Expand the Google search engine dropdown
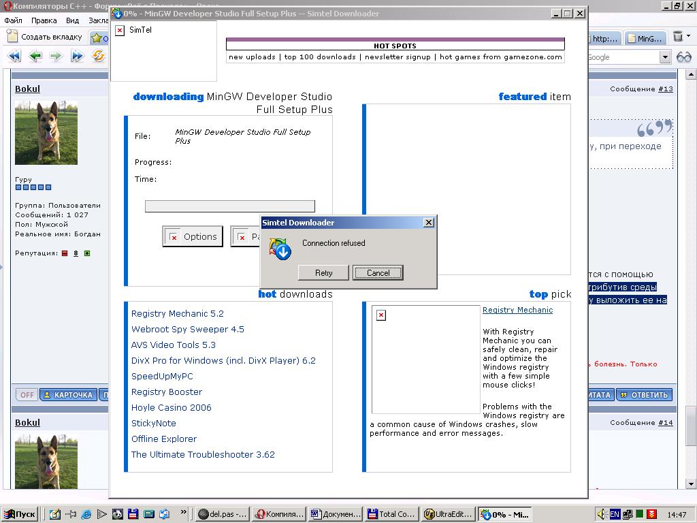Screen dimensions: 697x523 tap(665, 57)
